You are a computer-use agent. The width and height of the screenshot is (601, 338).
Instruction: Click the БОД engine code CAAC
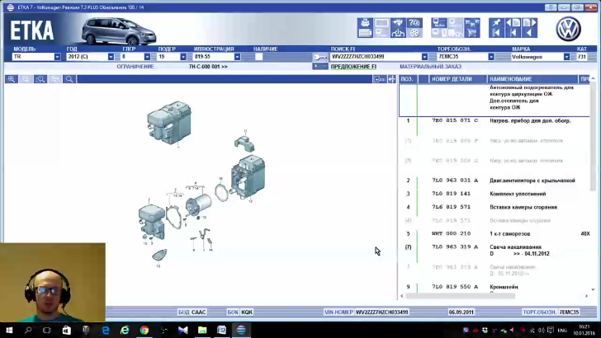[198, 312]
